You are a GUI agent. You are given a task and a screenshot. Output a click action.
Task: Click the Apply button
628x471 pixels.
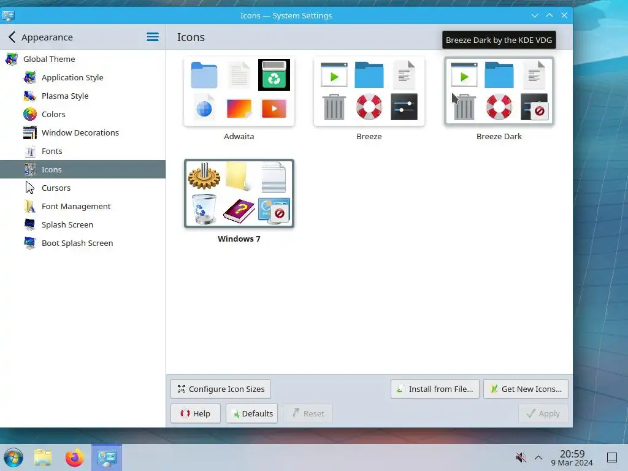[x=543, y=413]
